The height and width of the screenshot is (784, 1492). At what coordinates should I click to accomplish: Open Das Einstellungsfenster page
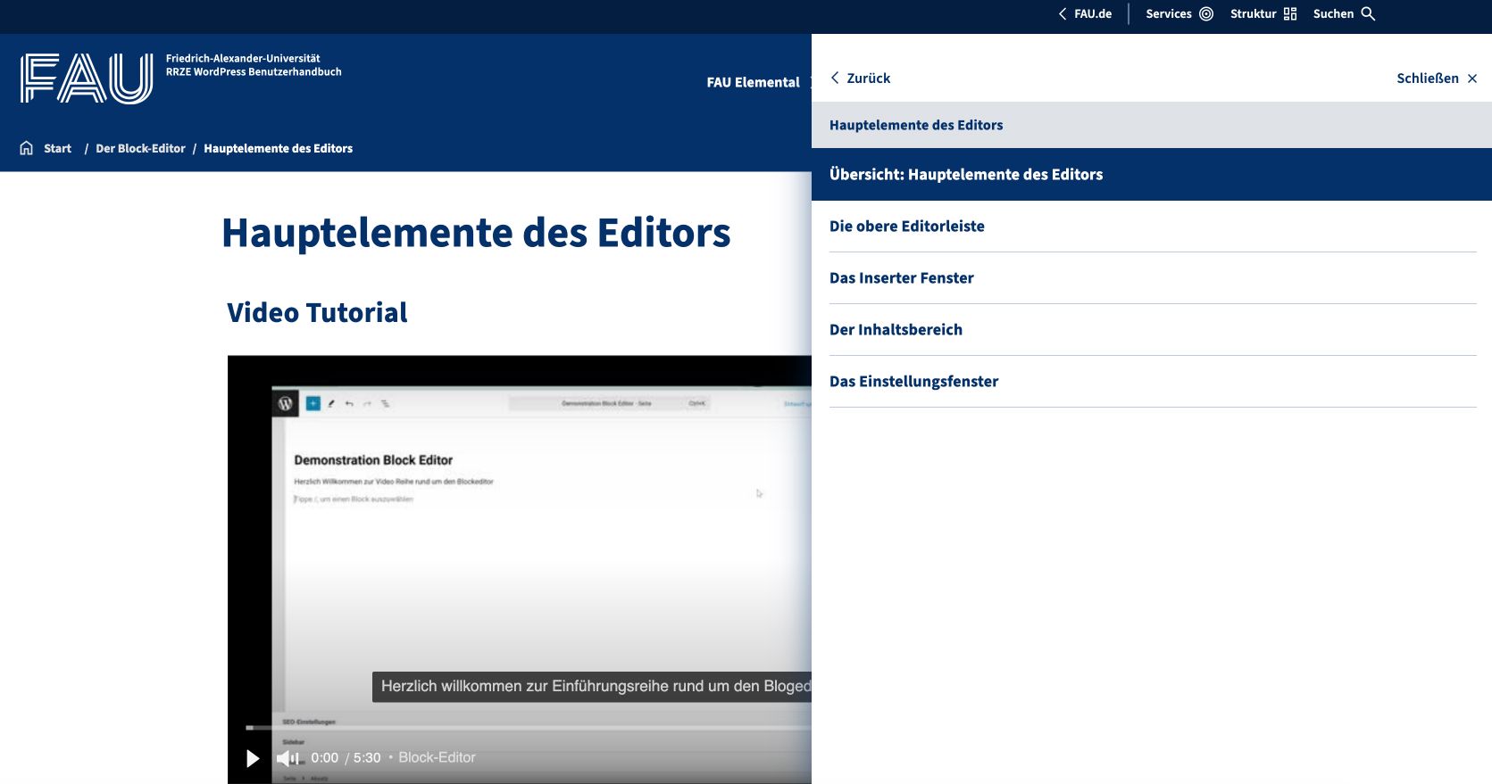tap(913, 382)
